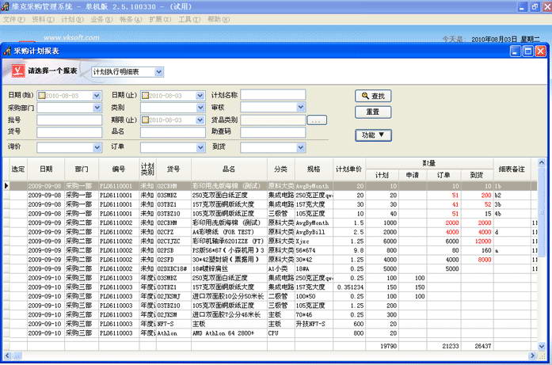Click the 0.351234 unit price cell

coord(350,287)
